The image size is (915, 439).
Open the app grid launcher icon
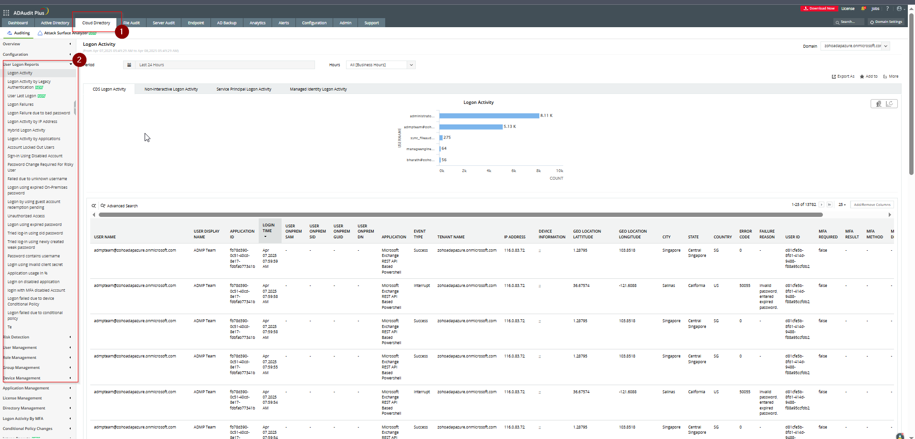click(x=6, y=13)
